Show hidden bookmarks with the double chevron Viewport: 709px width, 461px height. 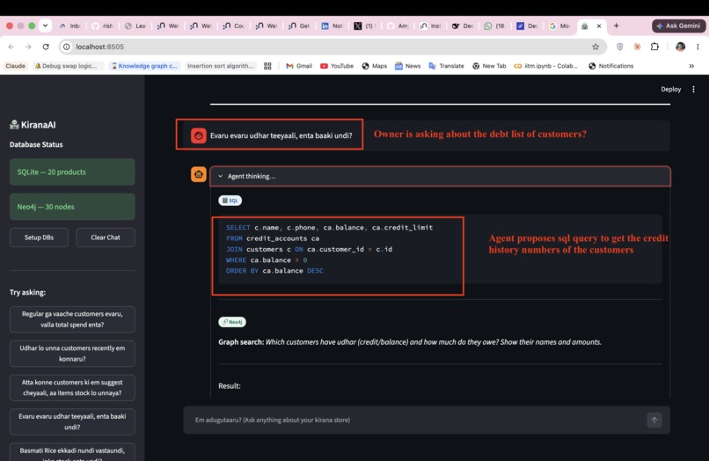691,66
